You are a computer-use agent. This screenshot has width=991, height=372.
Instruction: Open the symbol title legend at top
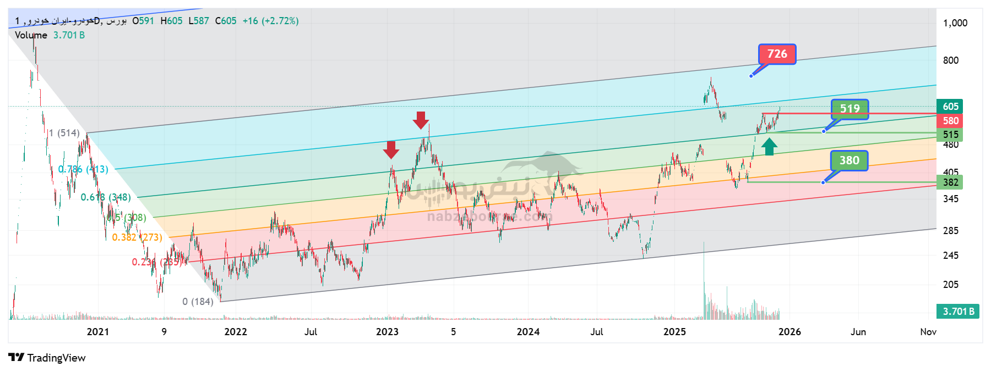click(x=72, y=21)
